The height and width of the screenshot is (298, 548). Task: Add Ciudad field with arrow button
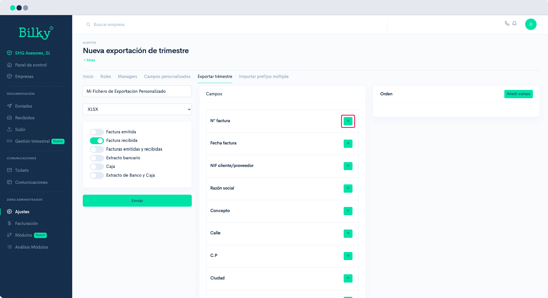pos(348,278)
